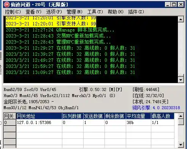
Task: Click the UsrRot21/1112 status text
Action: click(x=55, y=96)
